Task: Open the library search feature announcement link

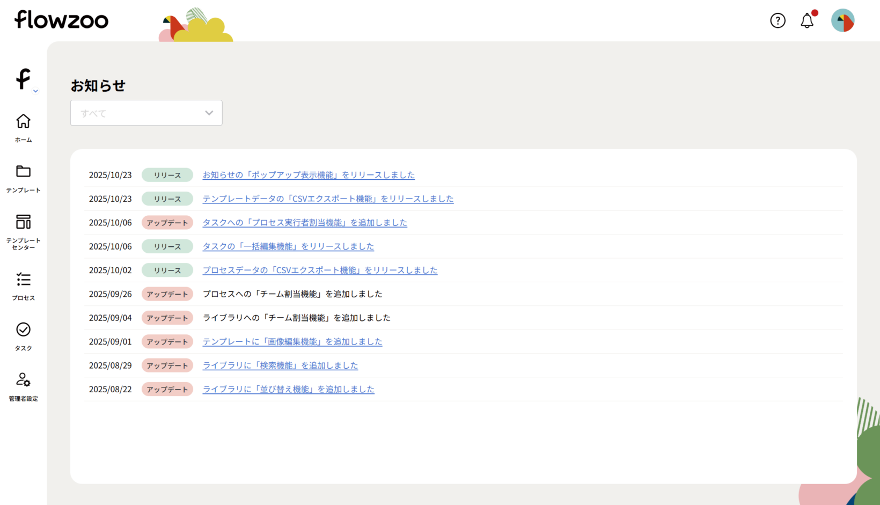Action: 280,365
